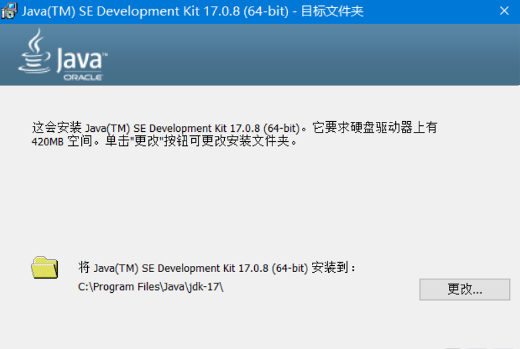Click the 更改... button to change folder

[464, 289]
